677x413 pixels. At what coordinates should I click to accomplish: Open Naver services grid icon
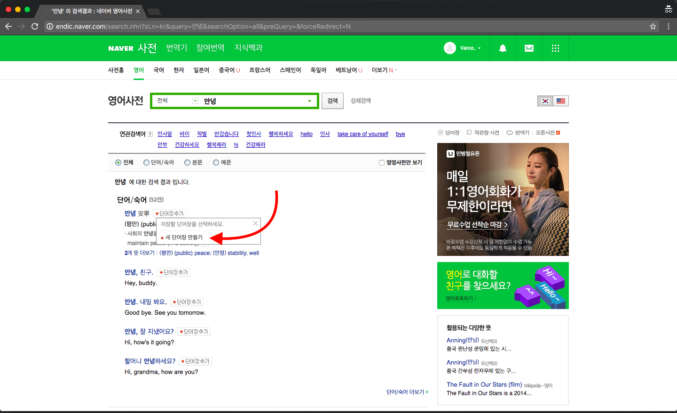[x=555, y=48]
